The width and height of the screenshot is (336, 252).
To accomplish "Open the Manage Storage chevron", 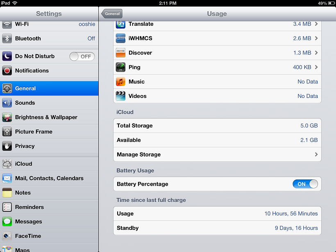I will coord(316,154).
